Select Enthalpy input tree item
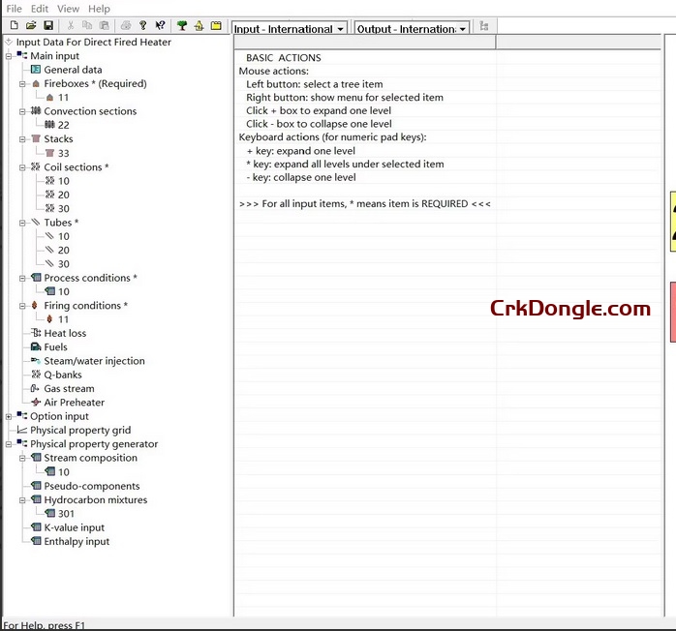The image size is (676, 631). coord(77,541)
